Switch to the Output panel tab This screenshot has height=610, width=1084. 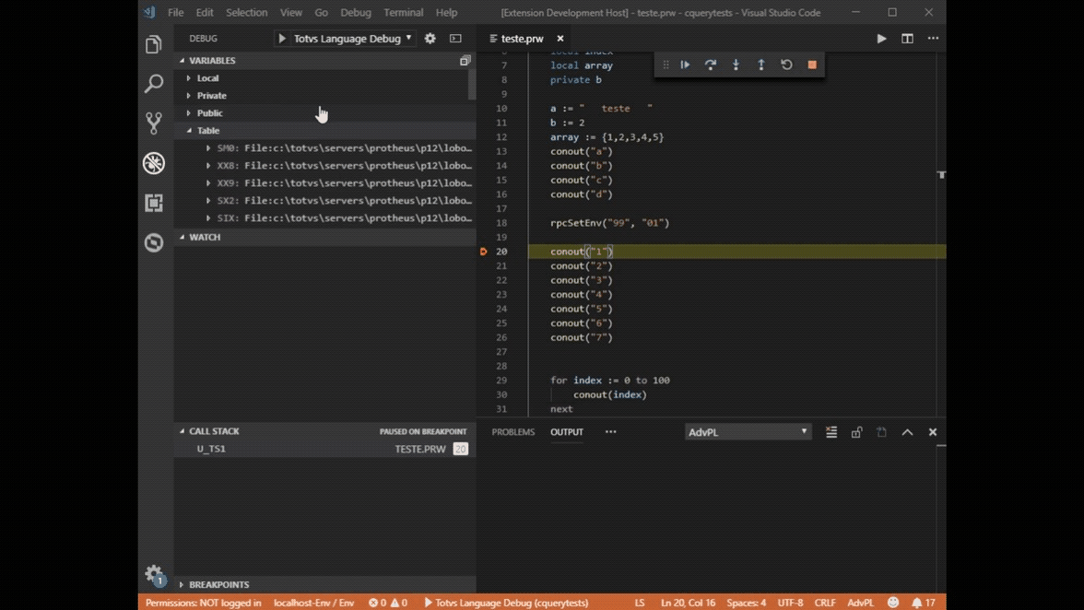(x=567, y=432)
